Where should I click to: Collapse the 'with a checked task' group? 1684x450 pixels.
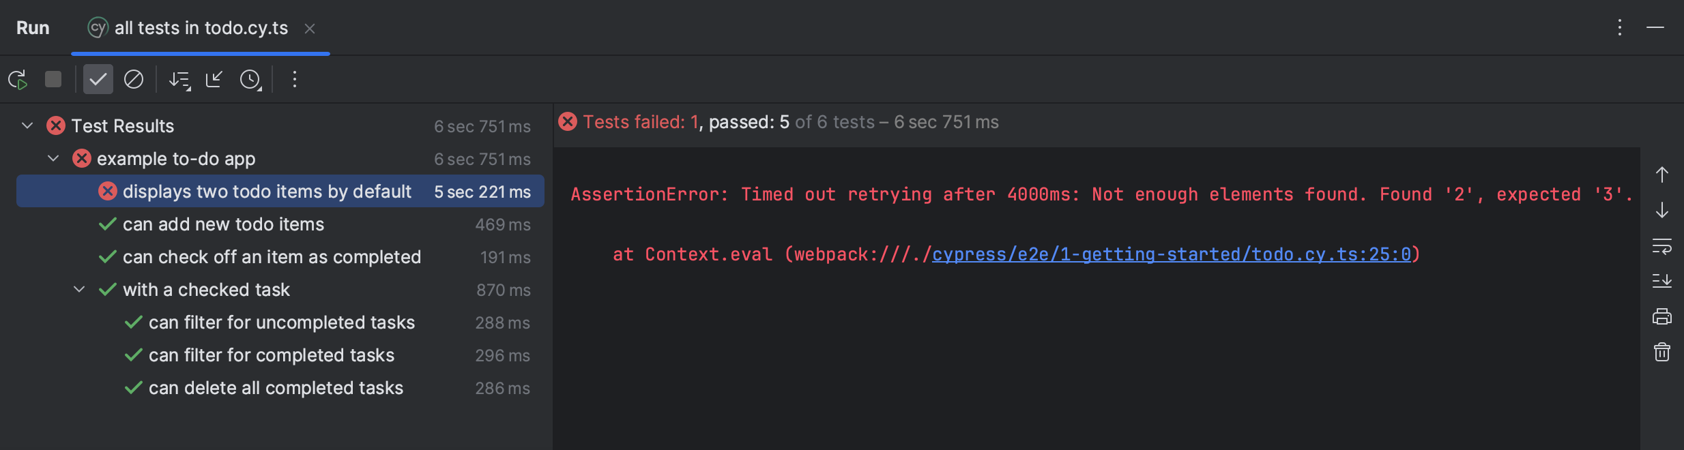coord(78,289)
